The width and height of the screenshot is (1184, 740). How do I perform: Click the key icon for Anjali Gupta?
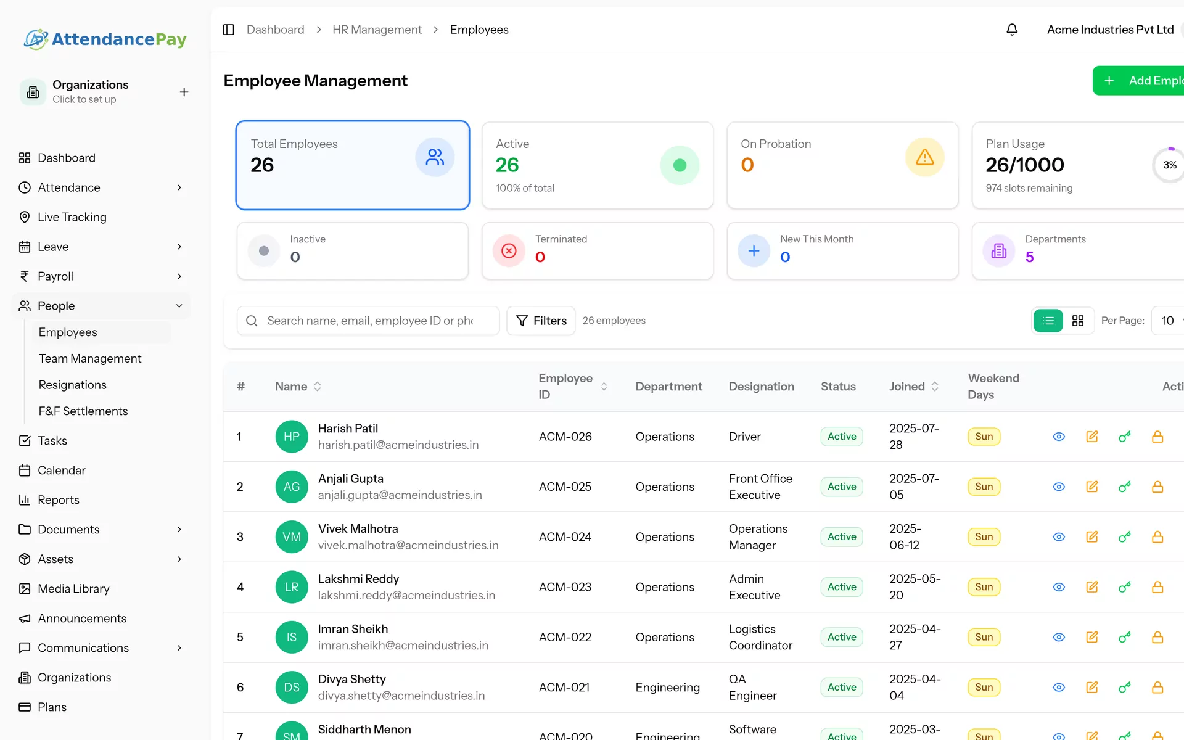click(1125, 487)
